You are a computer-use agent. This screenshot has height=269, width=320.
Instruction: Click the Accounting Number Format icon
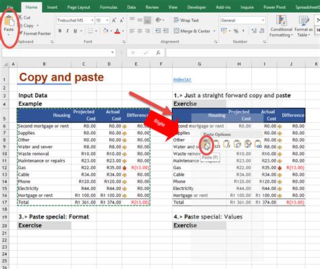[x=224, y=30]
